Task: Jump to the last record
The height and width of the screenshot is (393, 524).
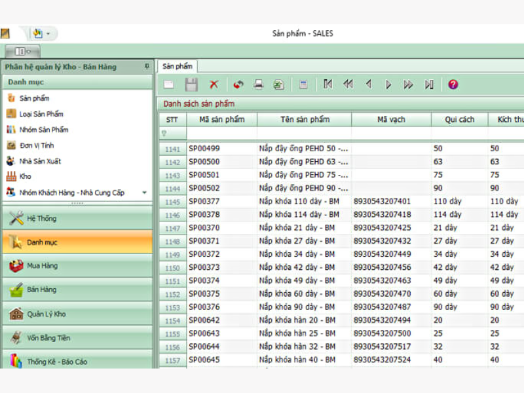Action: pyautogui.click(x=429, y=84)
